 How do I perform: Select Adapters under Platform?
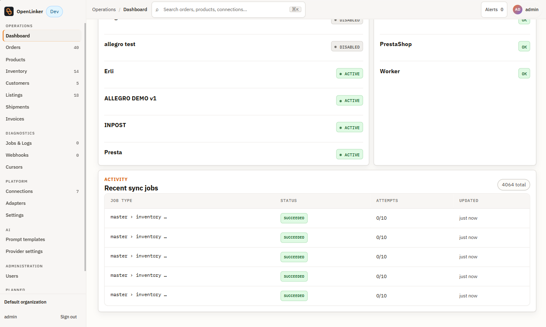point(42,203)
